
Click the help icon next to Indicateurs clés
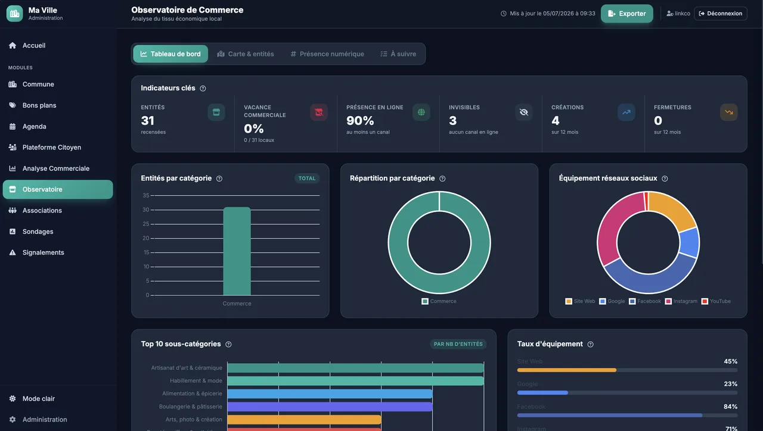tap(203, 89)
